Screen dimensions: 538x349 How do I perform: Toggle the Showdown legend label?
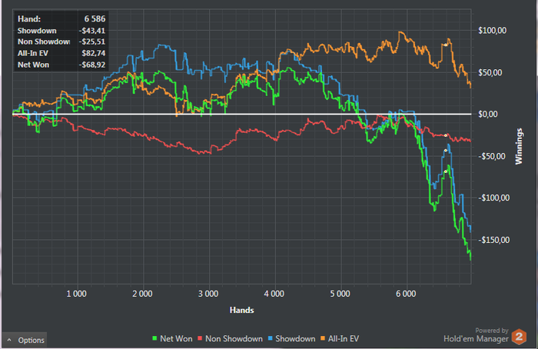click(295, 339)
